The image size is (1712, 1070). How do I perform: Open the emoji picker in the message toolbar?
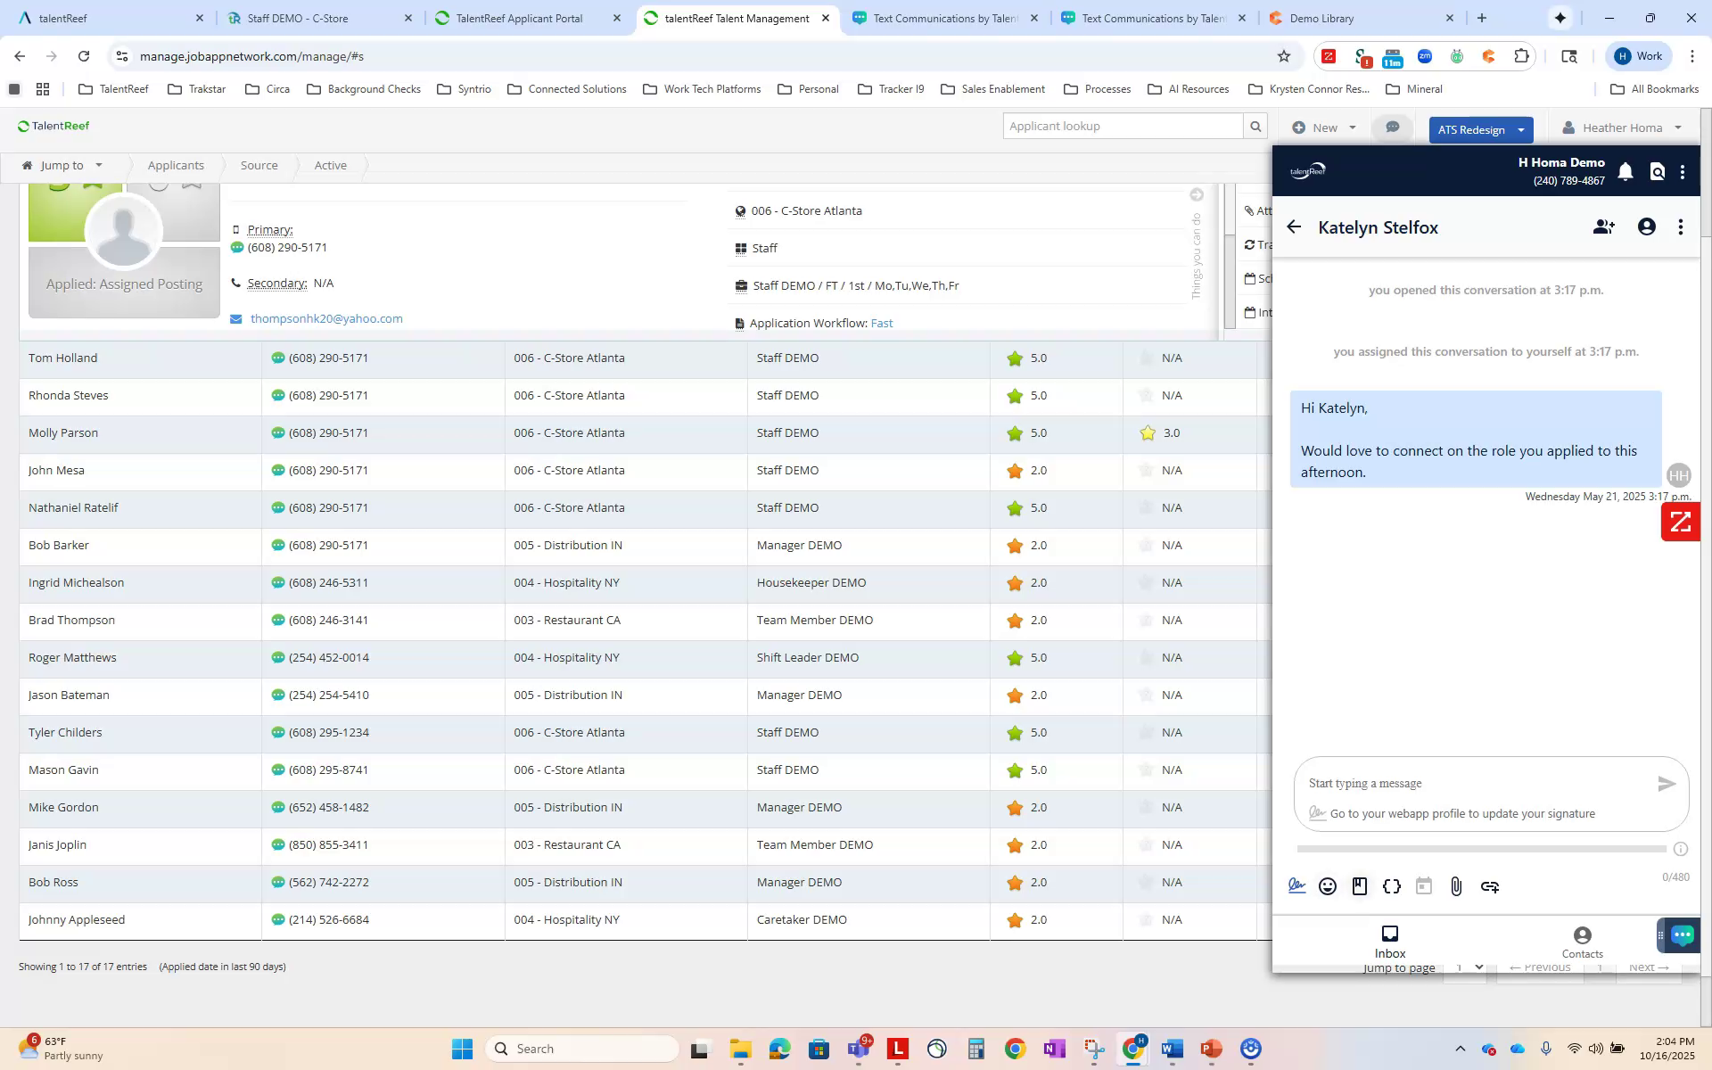(x=1328, y=886)
